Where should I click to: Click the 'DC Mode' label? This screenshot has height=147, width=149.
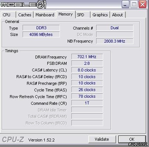(x=85, y=34)
